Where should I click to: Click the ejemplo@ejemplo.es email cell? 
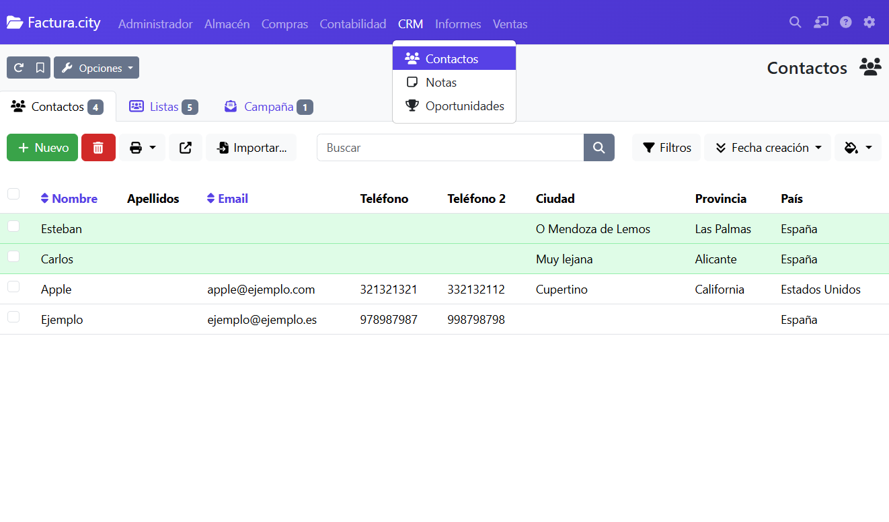tap(262, 320)
